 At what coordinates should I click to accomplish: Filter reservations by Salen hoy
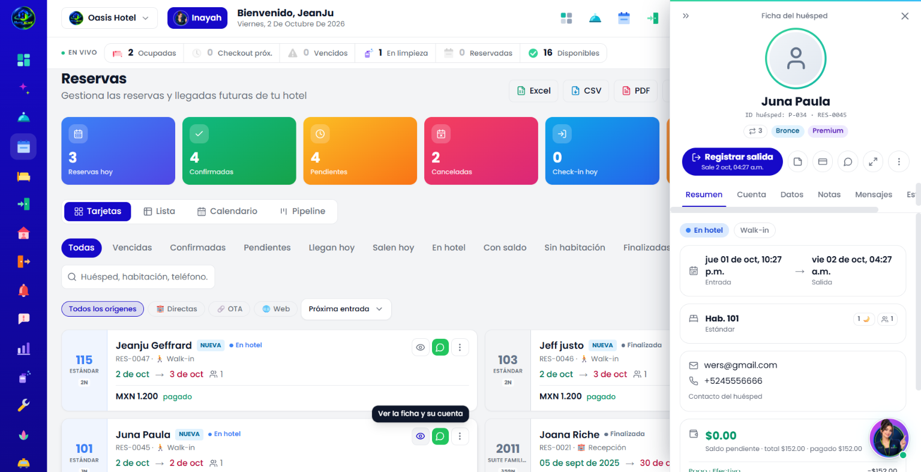(393, 248)
